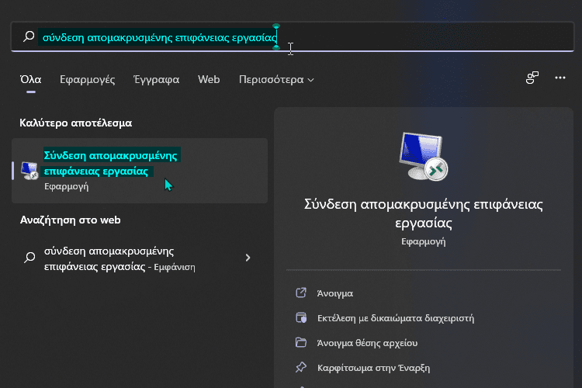Click the Remote Desktop icon in best result
The image size is (582, 388).
[29, 171]
